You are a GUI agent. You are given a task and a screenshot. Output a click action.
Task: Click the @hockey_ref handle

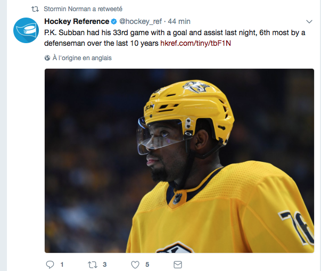coord(141,22)
